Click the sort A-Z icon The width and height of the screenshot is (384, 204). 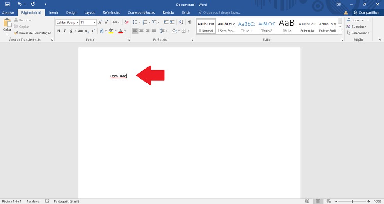[x=182, y=22]
